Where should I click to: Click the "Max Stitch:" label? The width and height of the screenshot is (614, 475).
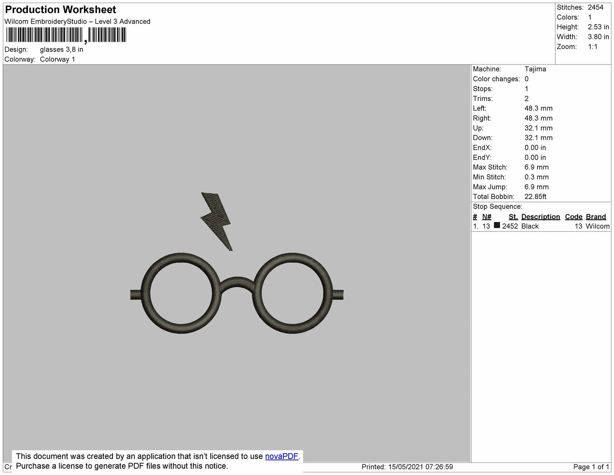pyautogui.click(x=490, y=168)
